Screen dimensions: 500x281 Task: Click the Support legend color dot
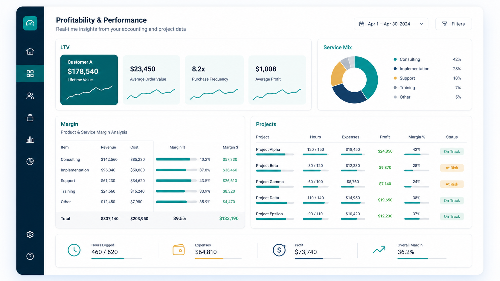point(395,78)
